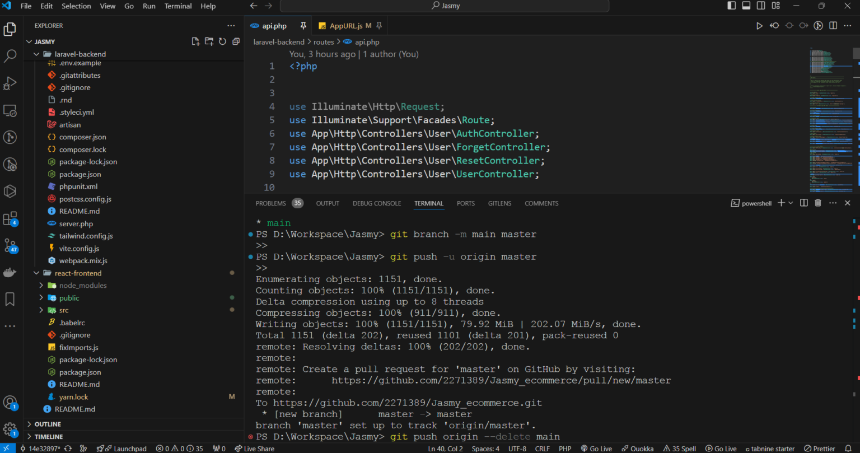Screen dimensions: 860x453
Task: Expand the node_modules folder
Action: (x=40, y=285)
